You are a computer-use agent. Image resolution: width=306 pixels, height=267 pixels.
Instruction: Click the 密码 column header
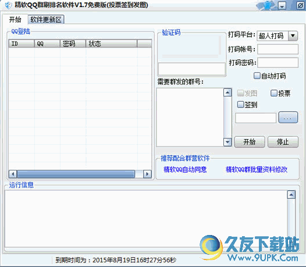point(73,44)
